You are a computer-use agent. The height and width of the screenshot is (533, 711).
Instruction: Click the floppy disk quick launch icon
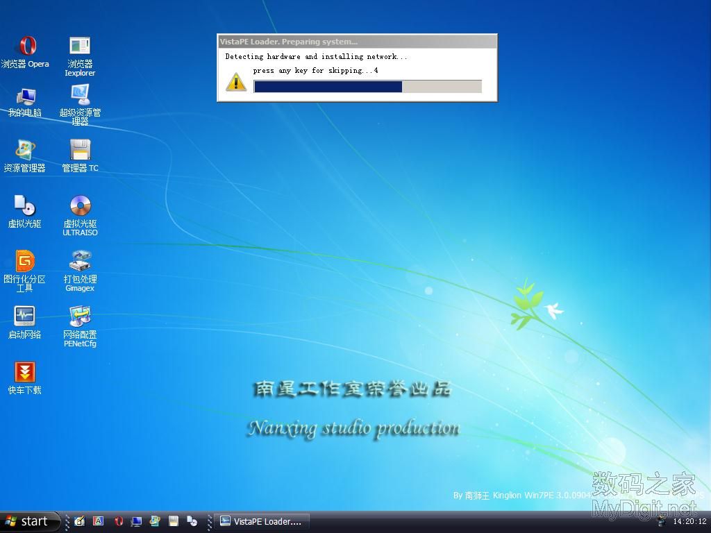click(173, 522)
